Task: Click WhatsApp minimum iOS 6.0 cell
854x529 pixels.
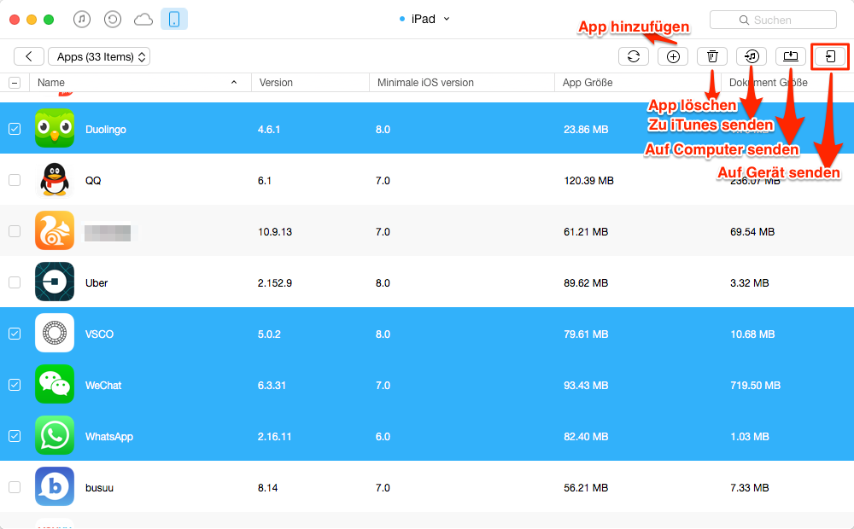Action: tap(383, 437)
